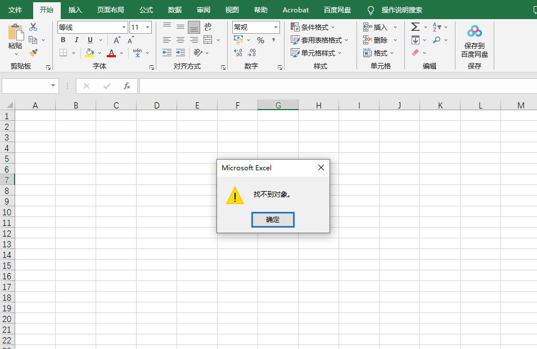Open the font name combo box
Viewport: 537px width, 349px height.
click(x=90, y=27)
